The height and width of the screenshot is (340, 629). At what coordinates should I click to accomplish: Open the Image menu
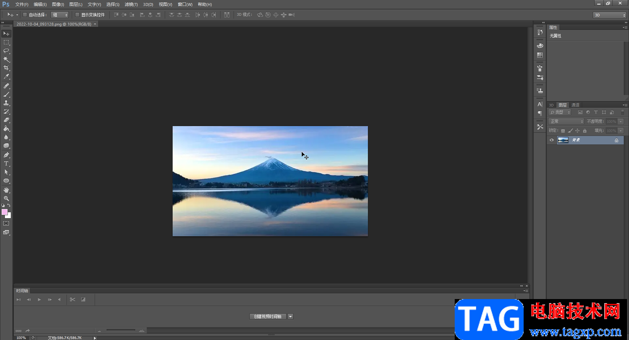tap(58, 4)
